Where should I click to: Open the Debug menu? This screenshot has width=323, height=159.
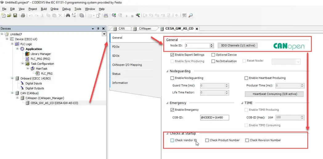(x=66, y=9)
